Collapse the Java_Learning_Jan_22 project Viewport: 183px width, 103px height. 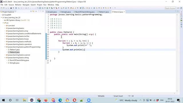pyautogui.click(x=1, y=17)
